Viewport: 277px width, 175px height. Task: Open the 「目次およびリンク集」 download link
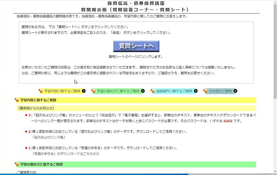pyautogui.click(x=49, y=137)
